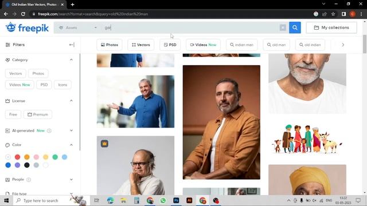367x206 pixels.
Task: Select the Vectors tab above results
Action: (140, 45)
